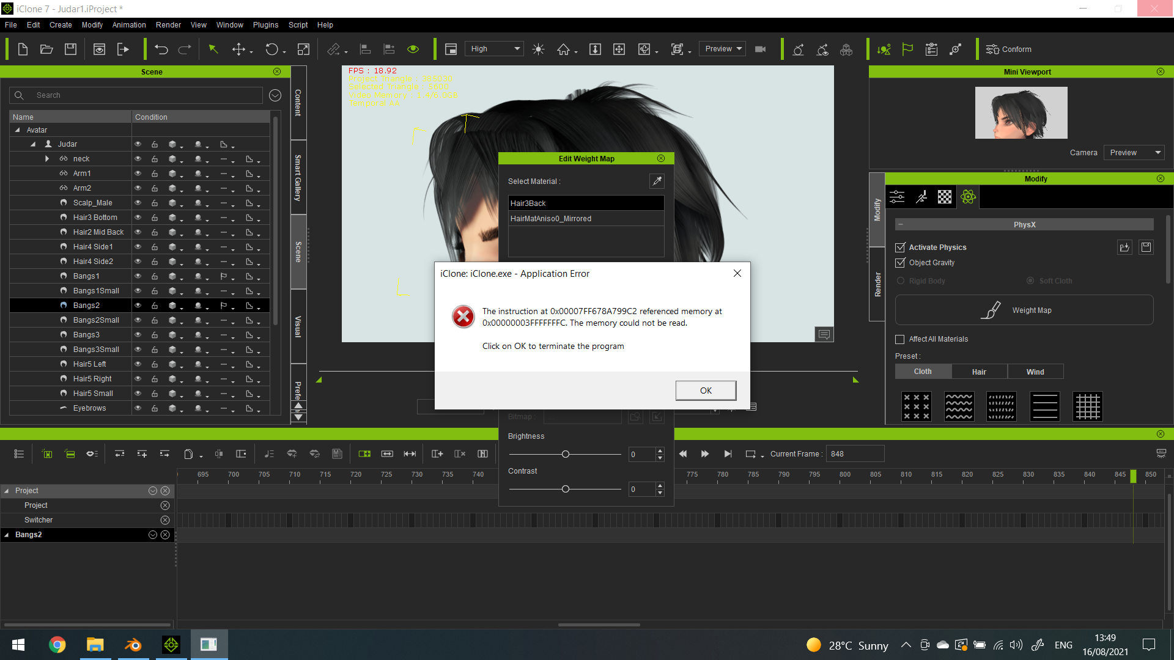Select the Cloth preset tab

coord(923,372)
